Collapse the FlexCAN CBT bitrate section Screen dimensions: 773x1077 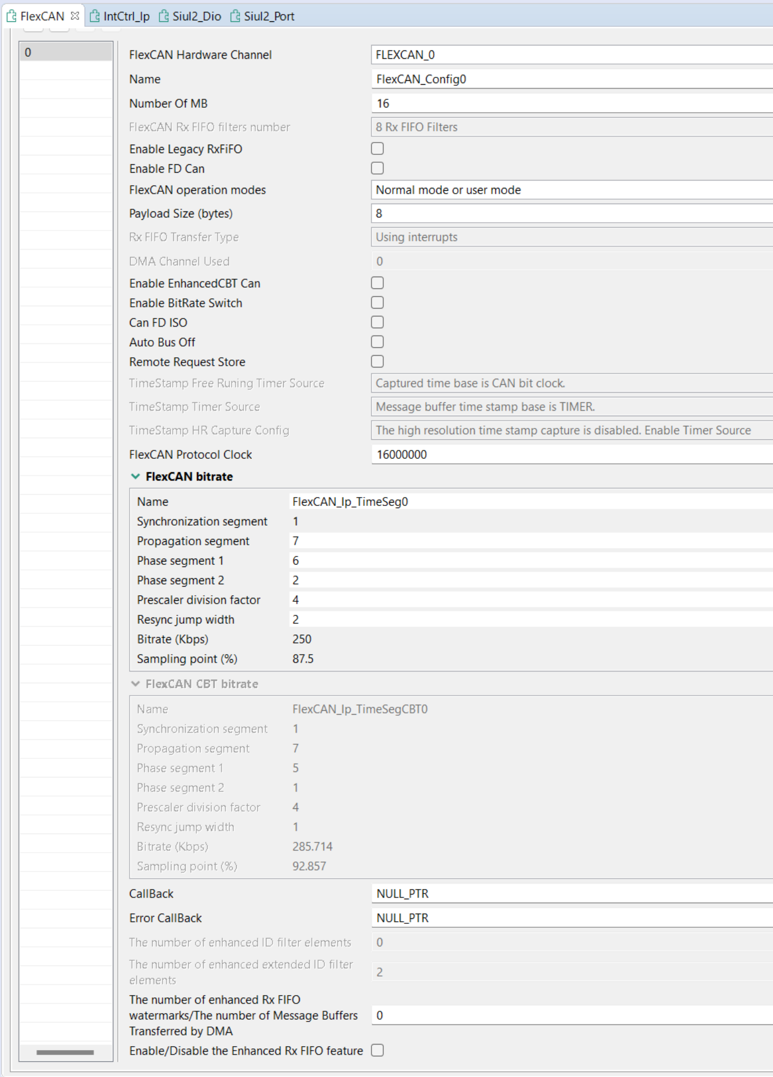[x=135, y=684]
